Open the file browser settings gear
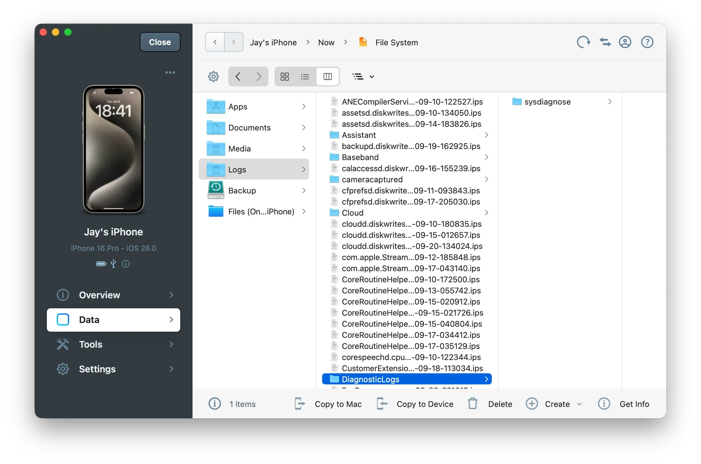The image size is (701, 464). pos(213,76)
